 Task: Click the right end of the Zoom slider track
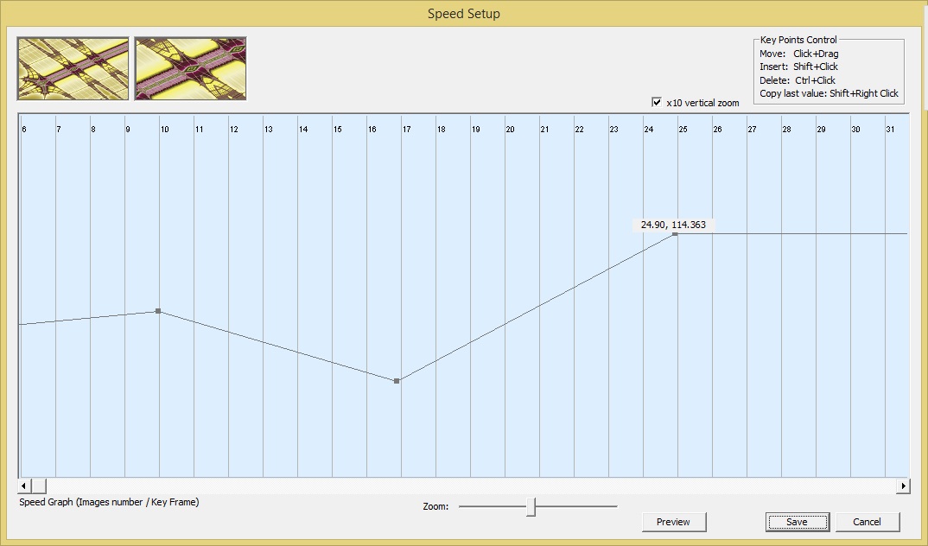click(615, 507)
